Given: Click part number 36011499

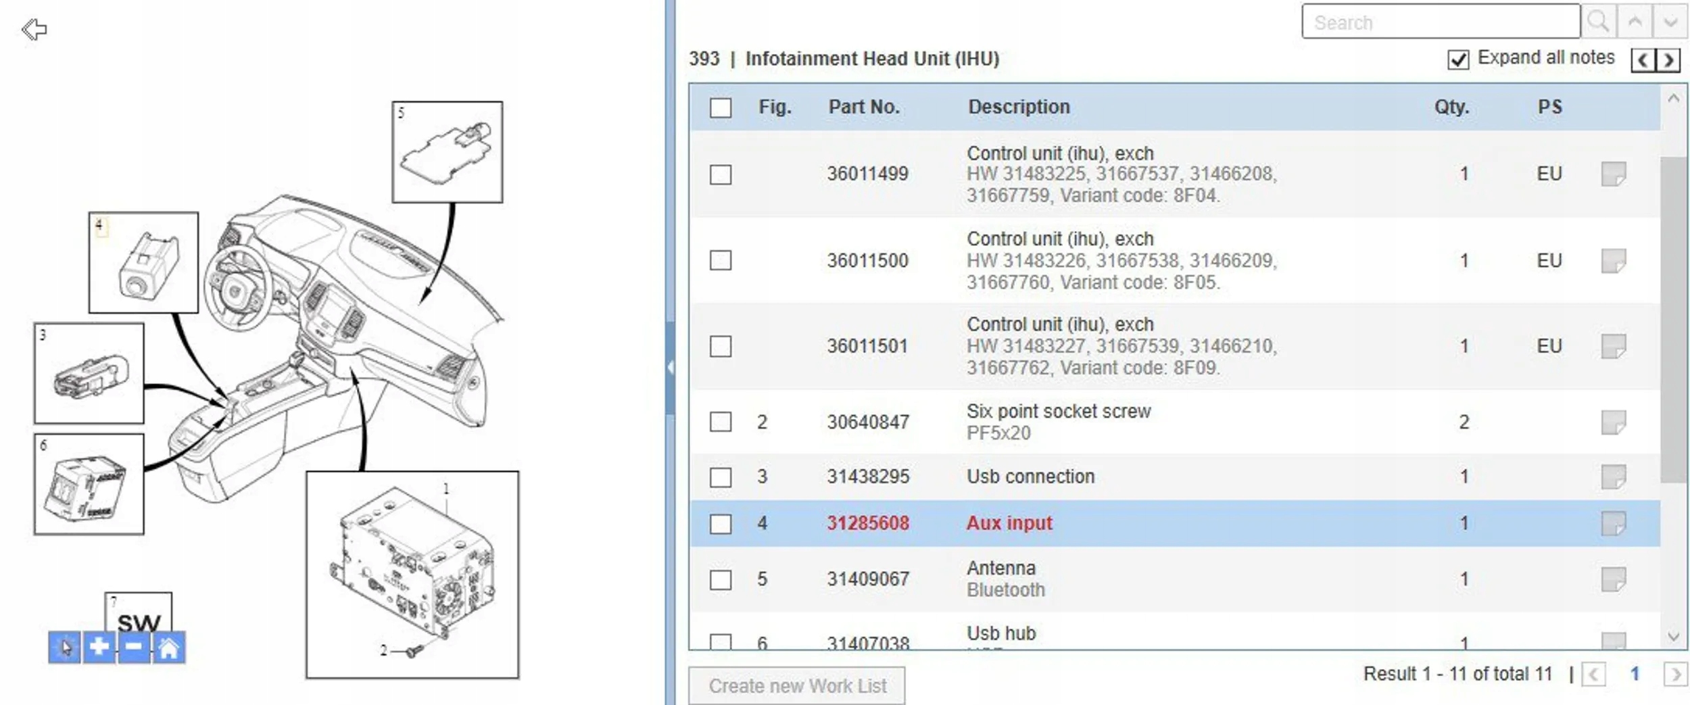Looking at the screenshot, I should point(868,174).
